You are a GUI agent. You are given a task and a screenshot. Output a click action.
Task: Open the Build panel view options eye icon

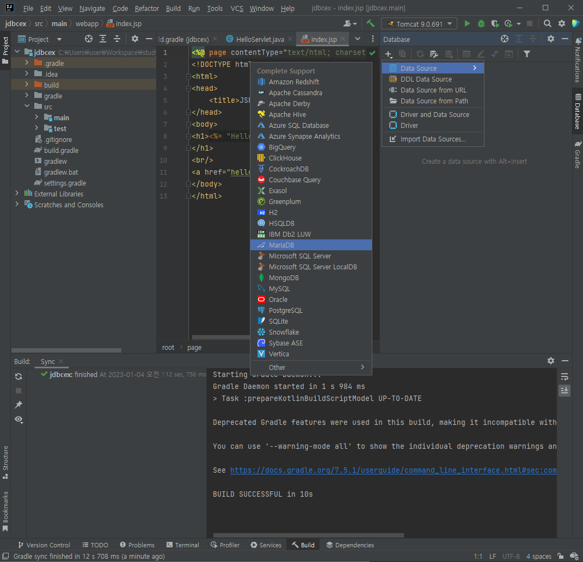tap(19, 419)
